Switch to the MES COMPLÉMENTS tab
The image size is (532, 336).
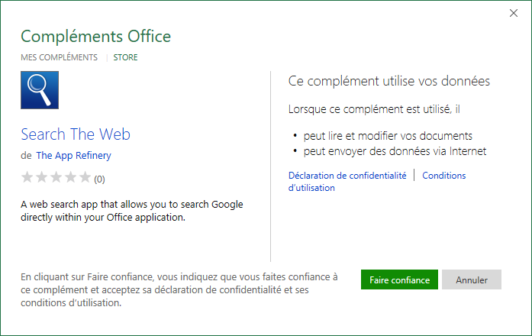[x=59, y=57]
